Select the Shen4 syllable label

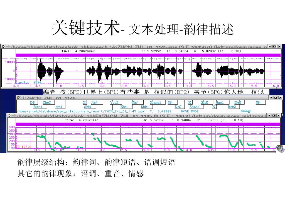tap(194, 107)
